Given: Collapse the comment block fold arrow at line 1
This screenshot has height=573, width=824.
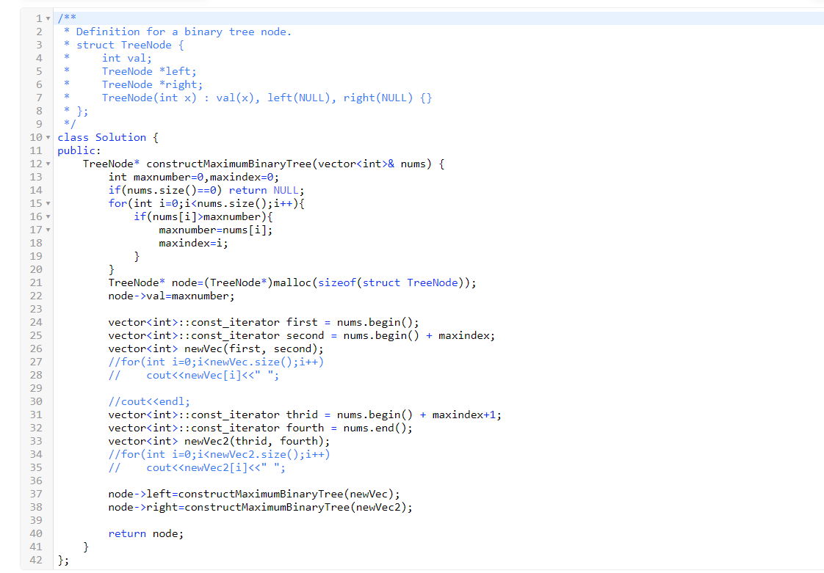Looking at the screenshot, I should click(x=48, y=19).
